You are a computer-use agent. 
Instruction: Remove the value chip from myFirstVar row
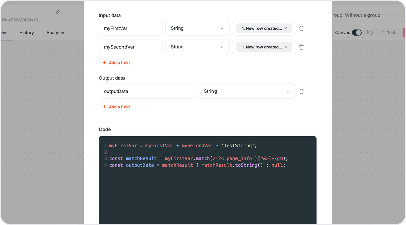286,28
